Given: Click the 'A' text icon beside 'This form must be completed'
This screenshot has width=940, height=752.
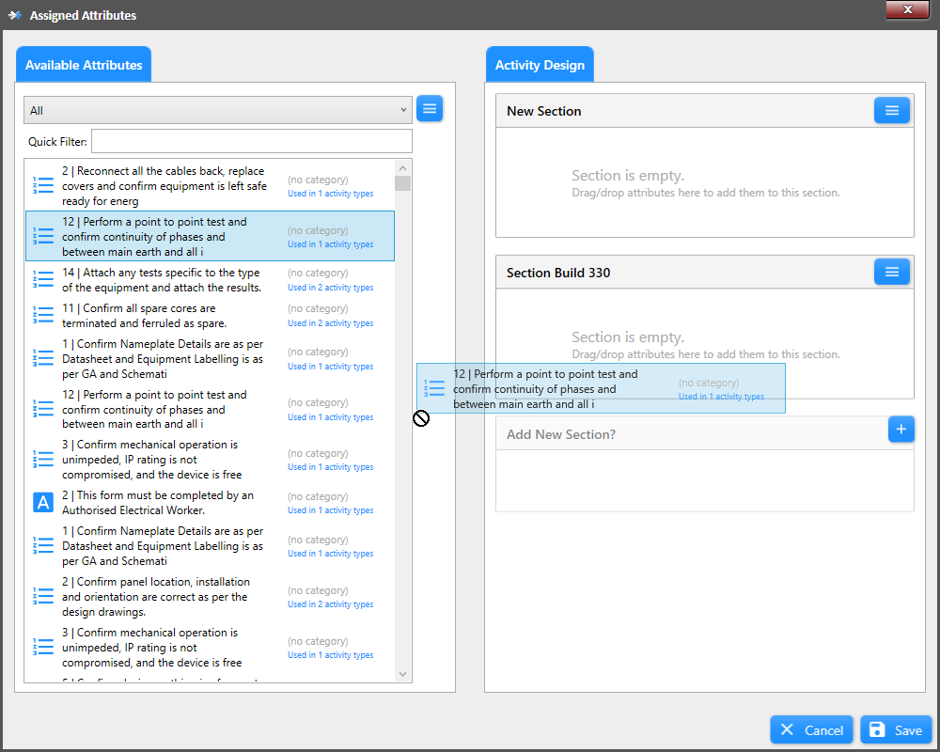Looking at the screenshot, I should [42, 503].
